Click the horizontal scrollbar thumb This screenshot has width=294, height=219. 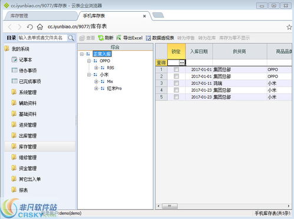click(170, 206)
